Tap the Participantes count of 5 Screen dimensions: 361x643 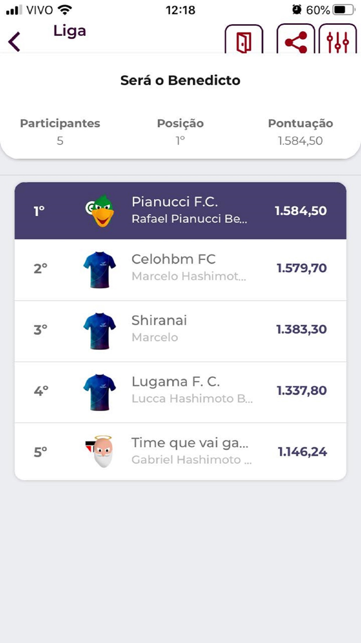59,140
